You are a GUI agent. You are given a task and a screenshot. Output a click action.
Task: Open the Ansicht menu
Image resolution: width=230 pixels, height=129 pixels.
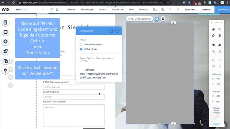point(103,10)
